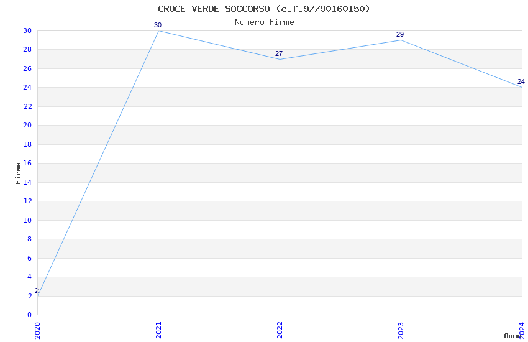Click the y-axis tick value 12

coord(27,201)
